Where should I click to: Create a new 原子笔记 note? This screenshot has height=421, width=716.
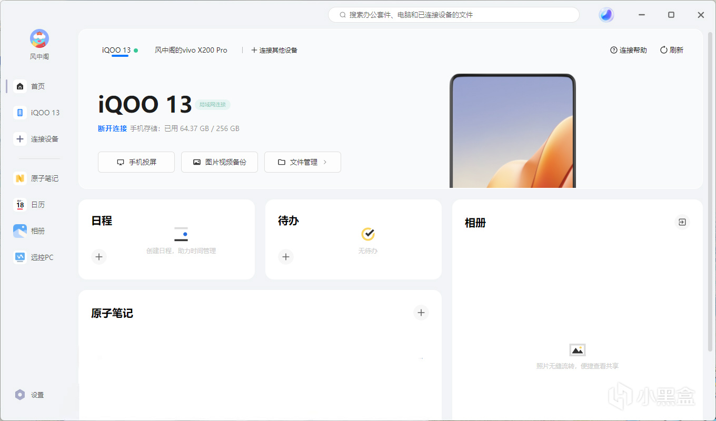coord(421,313)
